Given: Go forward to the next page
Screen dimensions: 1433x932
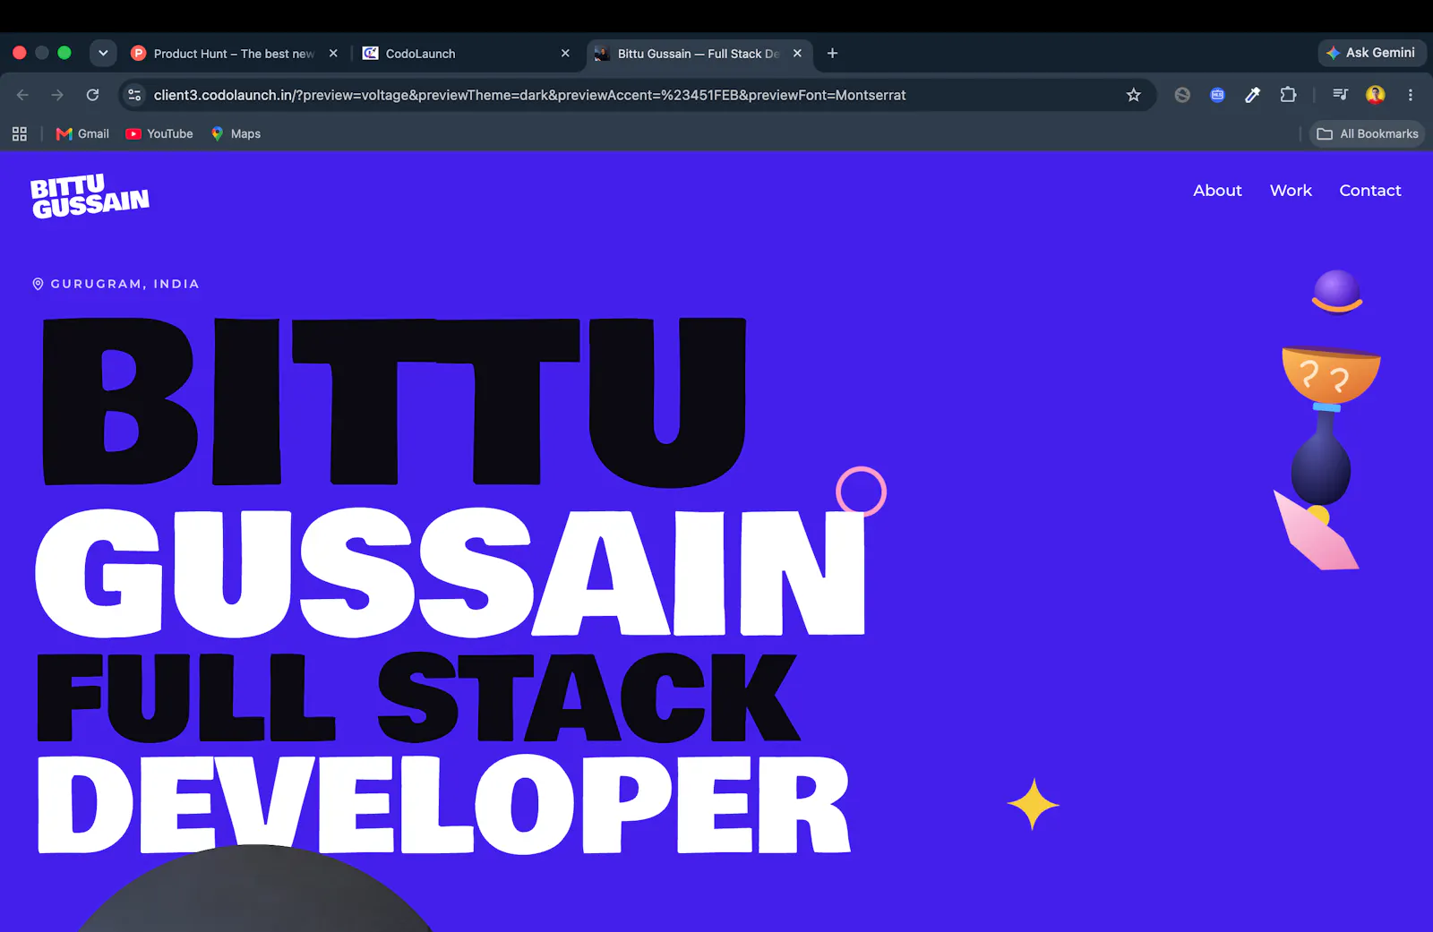Looking at the screenshot, I should coord(57,95).
